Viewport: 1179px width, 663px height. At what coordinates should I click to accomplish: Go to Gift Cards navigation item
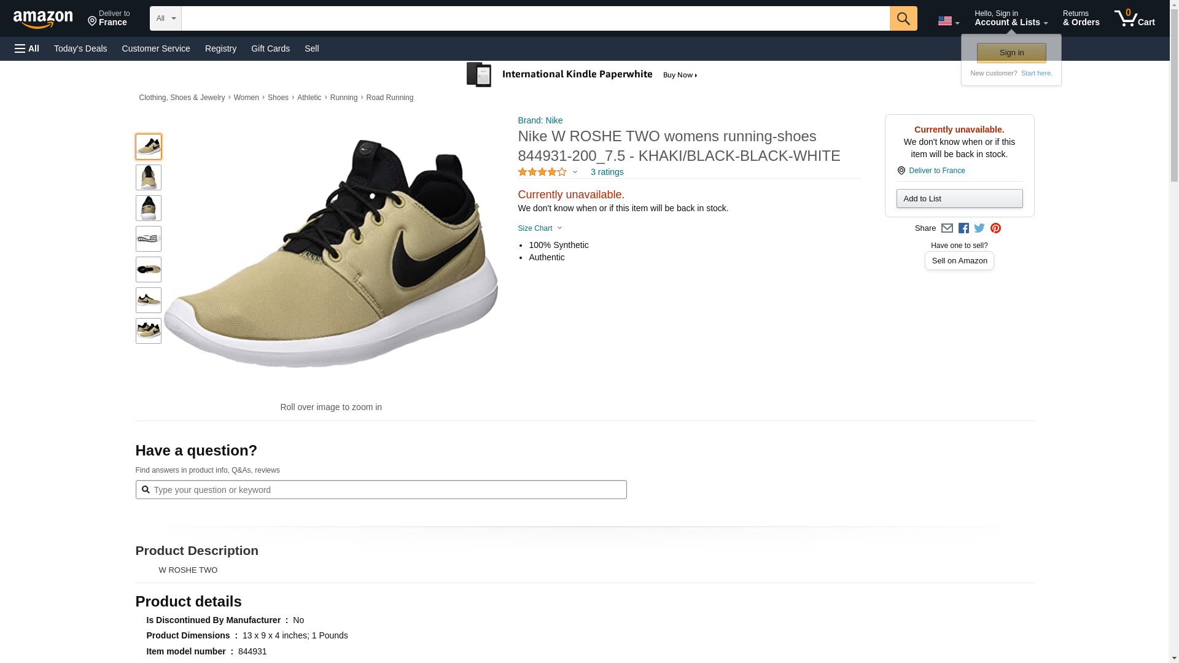coord(270,48)
